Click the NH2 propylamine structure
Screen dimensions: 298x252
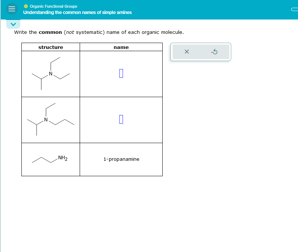[50, 159]
